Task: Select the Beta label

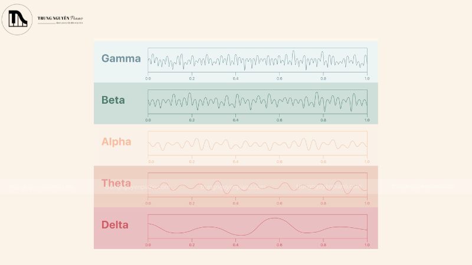Action: point(113,100)
